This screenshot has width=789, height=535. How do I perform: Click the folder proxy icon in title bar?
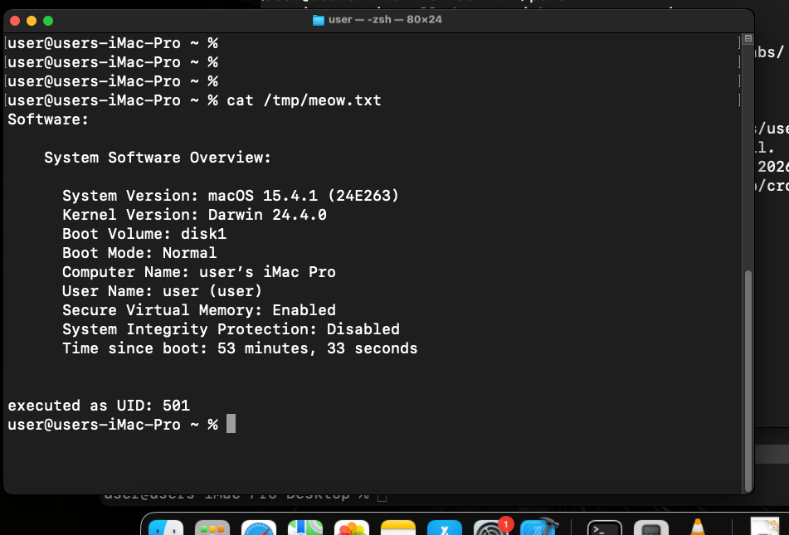(319, 20)
